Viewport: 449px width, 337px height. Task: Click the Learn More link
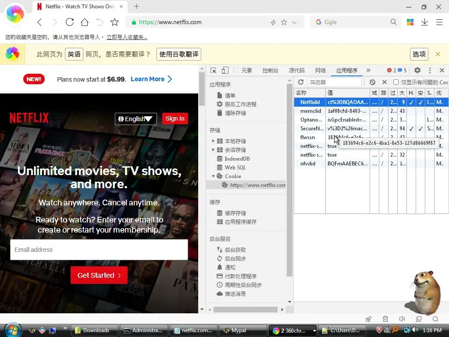(x=151, y=79)
